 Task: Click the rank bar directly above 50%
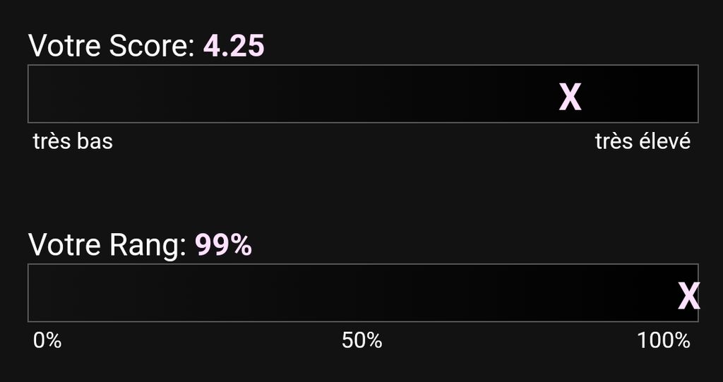tap(362, 293)
